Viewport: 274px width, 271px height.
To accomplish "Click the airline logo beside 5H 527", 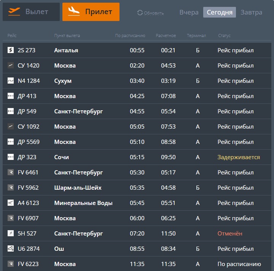I will (x=11, y=233).
